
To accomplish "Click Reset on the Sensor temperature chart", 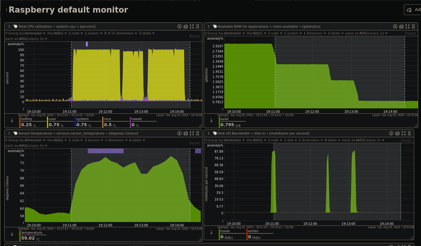I will pyautogui.click(x=195, y=143).
